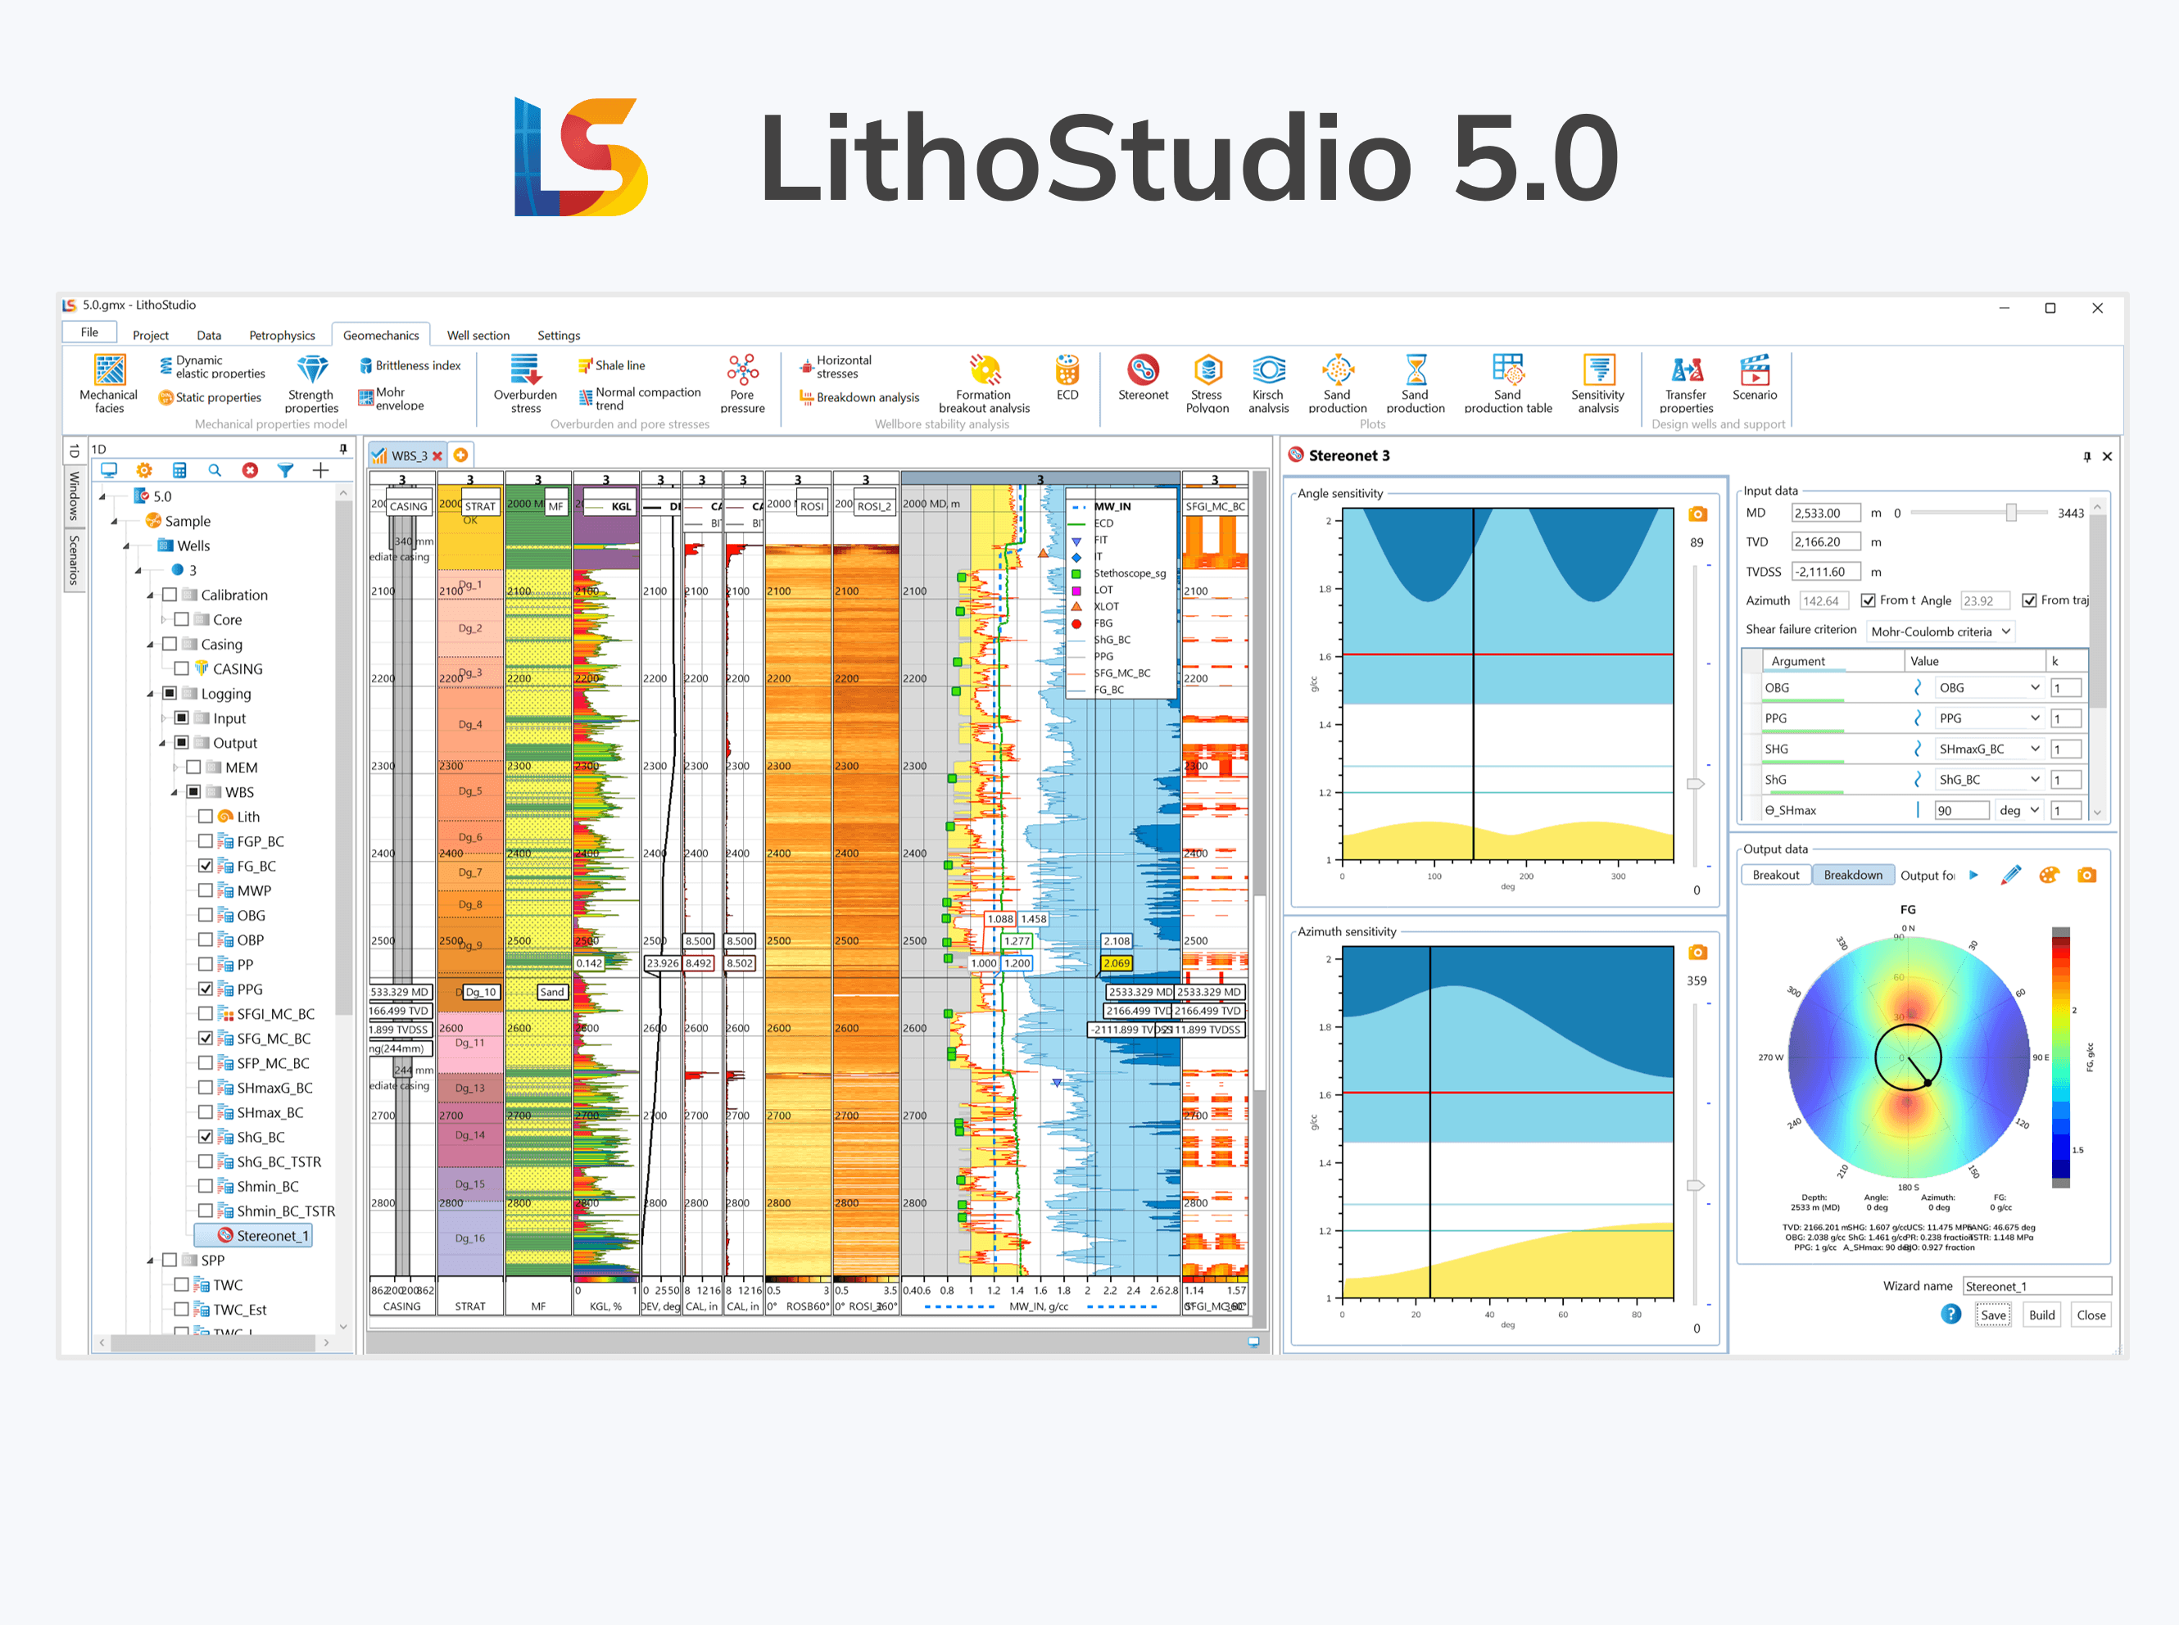Image resolution: width=2179 pixels, height=1625 pixels.
Task: Open Breakdown analysis tool
Action: point(858,397)
